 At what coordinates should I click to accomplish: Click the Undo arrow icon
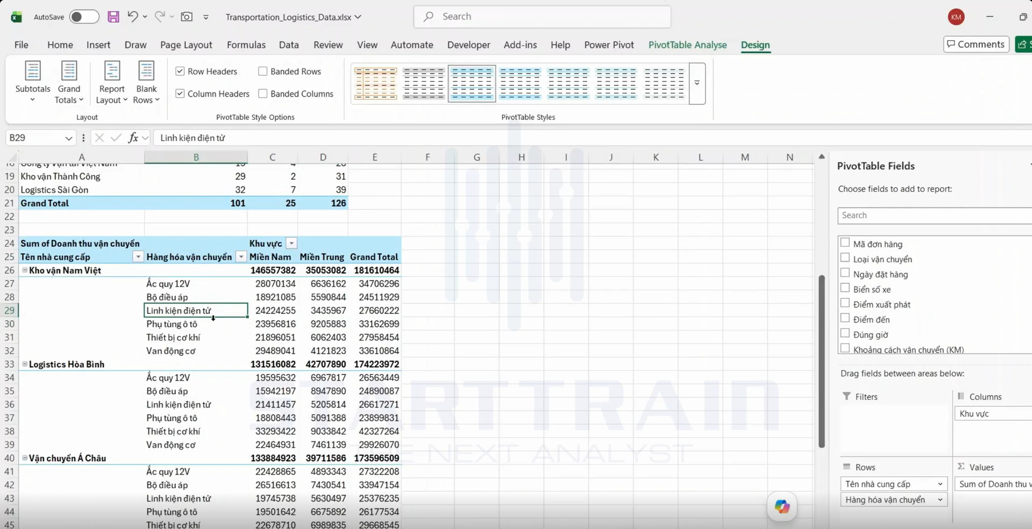click(x=132, y=17)
